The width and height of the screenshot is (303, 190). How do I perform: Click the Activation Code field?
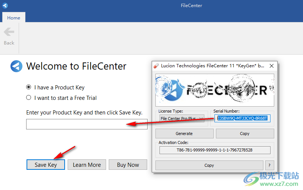(x=215, y=150)
